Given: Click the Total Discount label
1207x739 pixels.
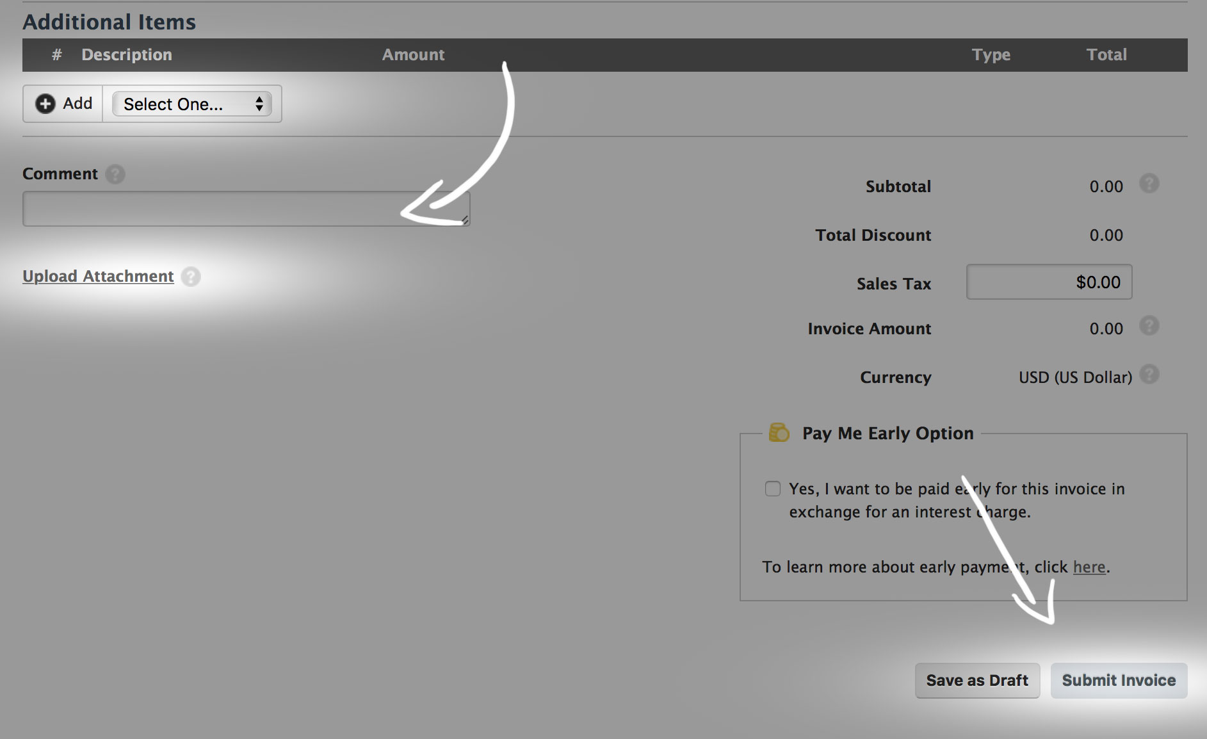Looking at the screenshot, I should (873, 235).
